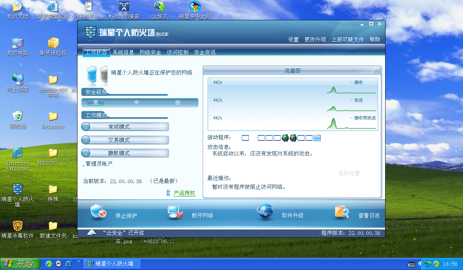This screenshot has width=463, height=270.
Task: Enable 交易模式 work mode
Action: pyautogui.click(x=125, y=140)
